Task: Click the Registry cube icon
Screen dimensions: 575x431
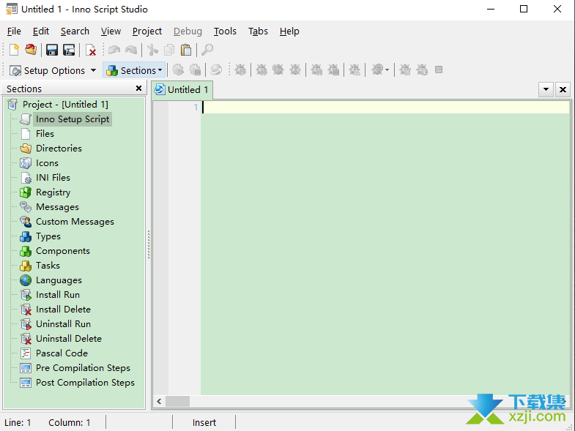Action: 26,192
